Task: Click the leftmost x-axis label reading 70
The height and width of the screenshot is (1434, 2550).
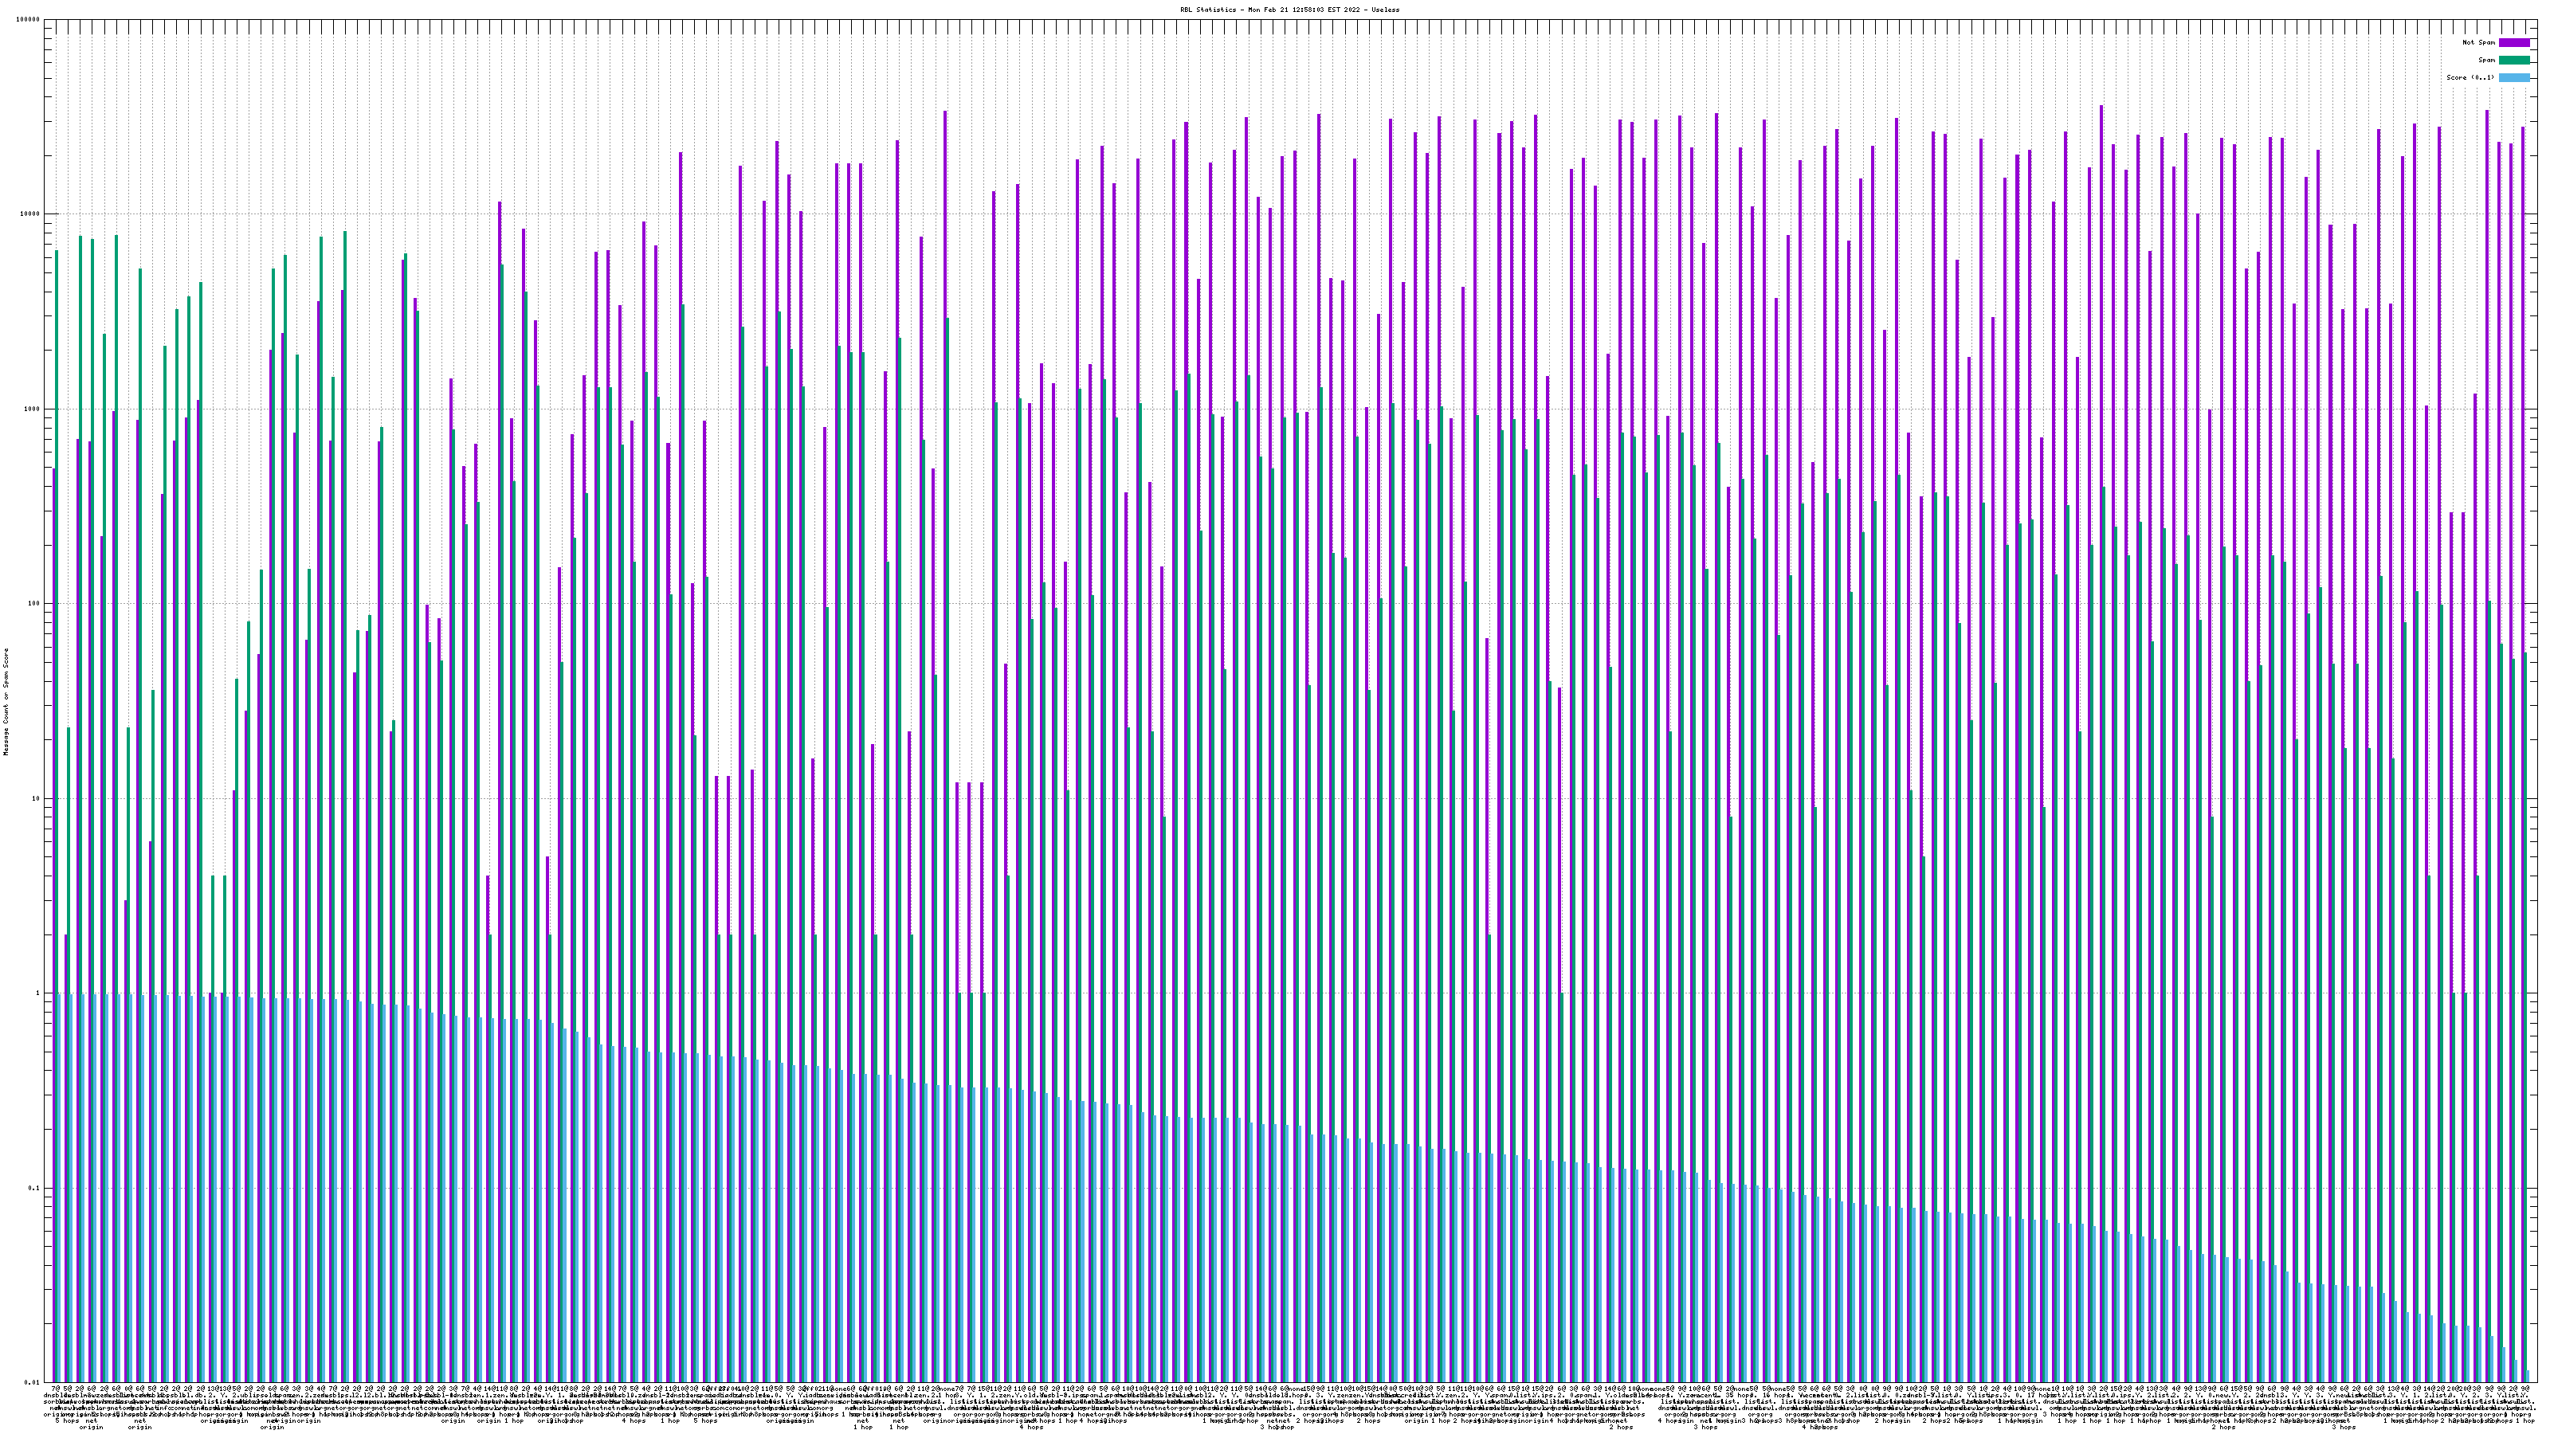Action: tap(56, 1390)
